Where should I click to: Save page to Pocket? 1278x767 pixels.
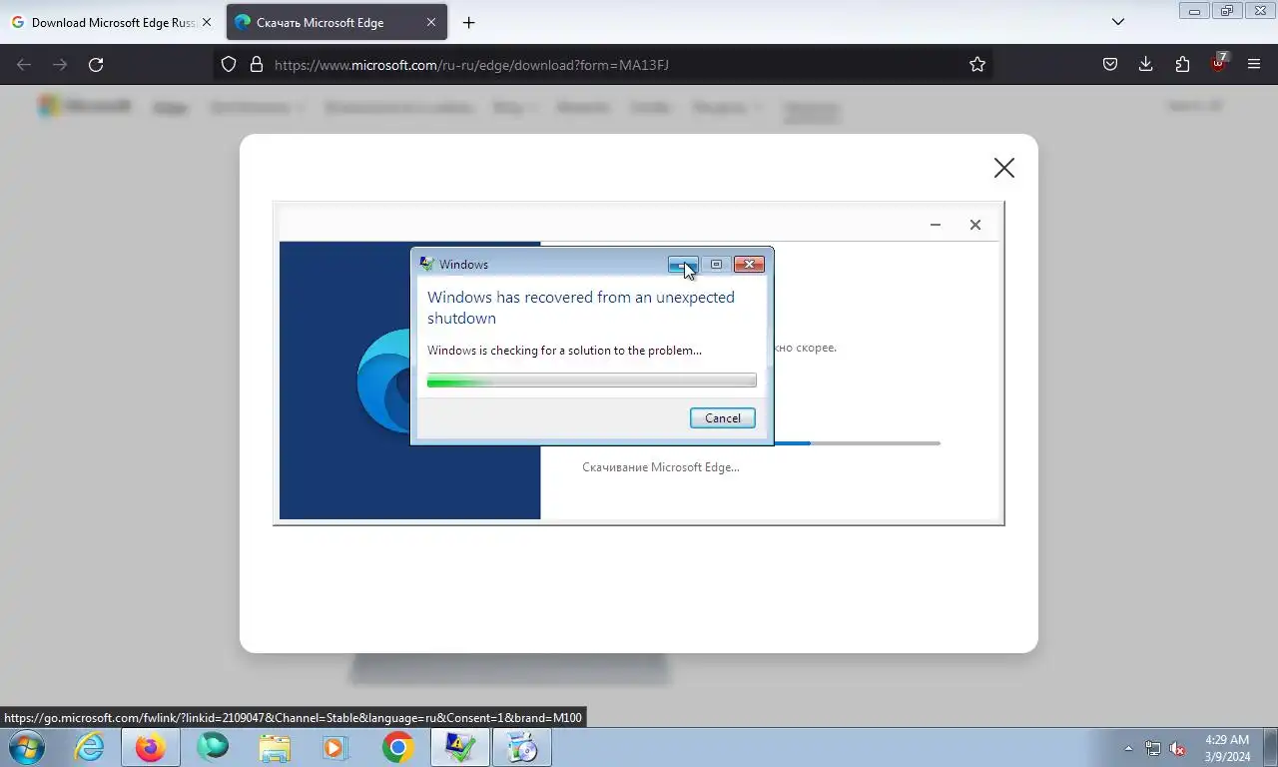click(x=1110, y=64)
